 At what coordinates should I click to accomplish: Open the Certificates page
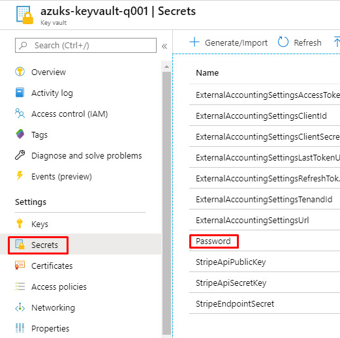coord(52,266)
